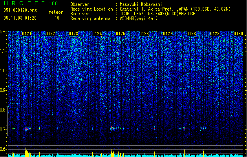The width and height of the screenshot is (247, 157).
Task: Click the 0.6 frequency axis label
Action: click(x=3, y=149)
